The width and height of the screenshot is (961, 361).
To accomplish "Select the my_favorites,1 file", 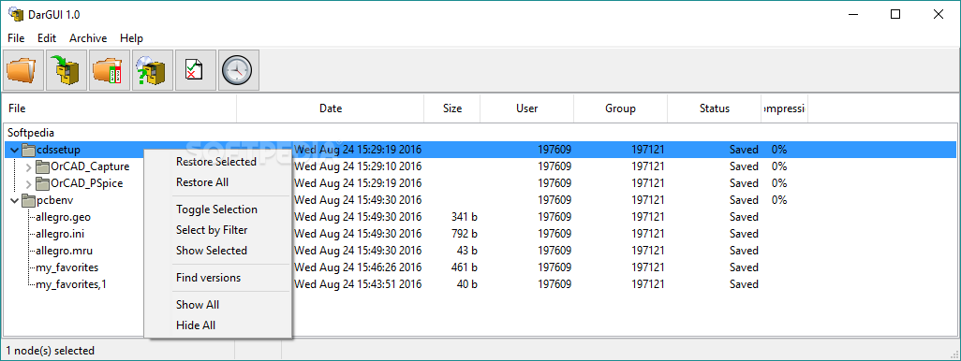I will [71, 284].
